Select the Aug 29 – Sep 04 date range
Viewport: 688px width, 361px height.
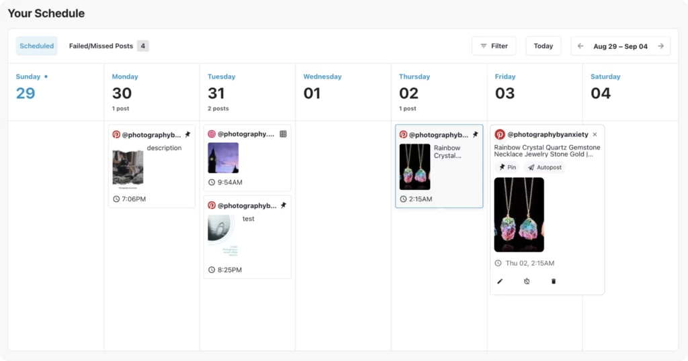[620, 46]
